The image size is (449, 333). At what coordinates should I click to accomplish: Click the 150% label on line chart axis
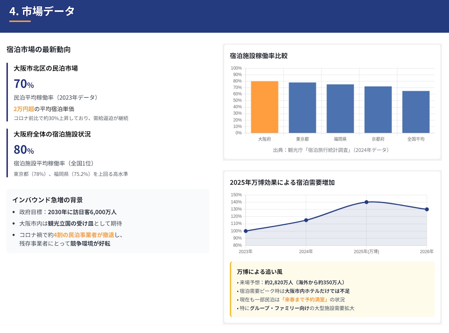(x=236, y=195)
